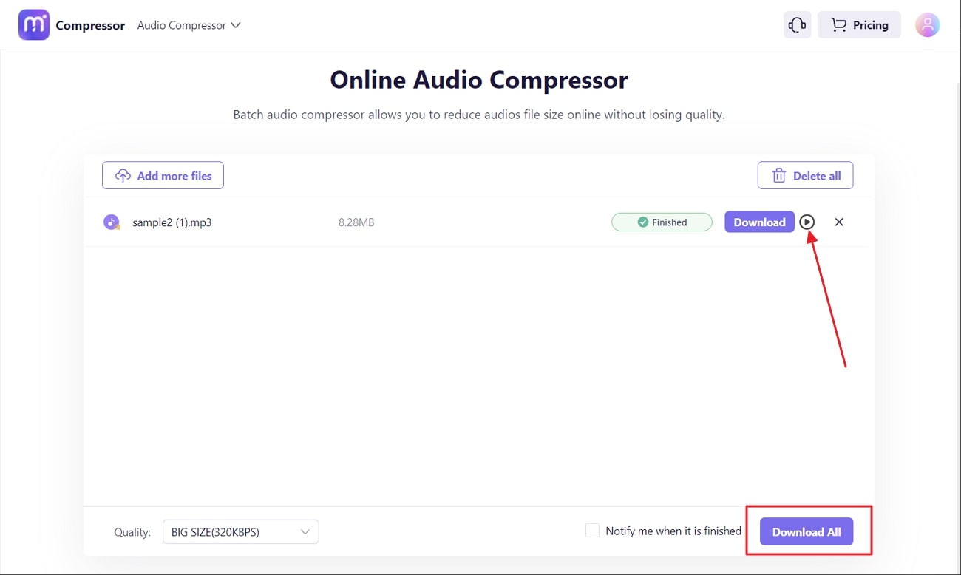Click the green Finished status badge

[662, 222]
